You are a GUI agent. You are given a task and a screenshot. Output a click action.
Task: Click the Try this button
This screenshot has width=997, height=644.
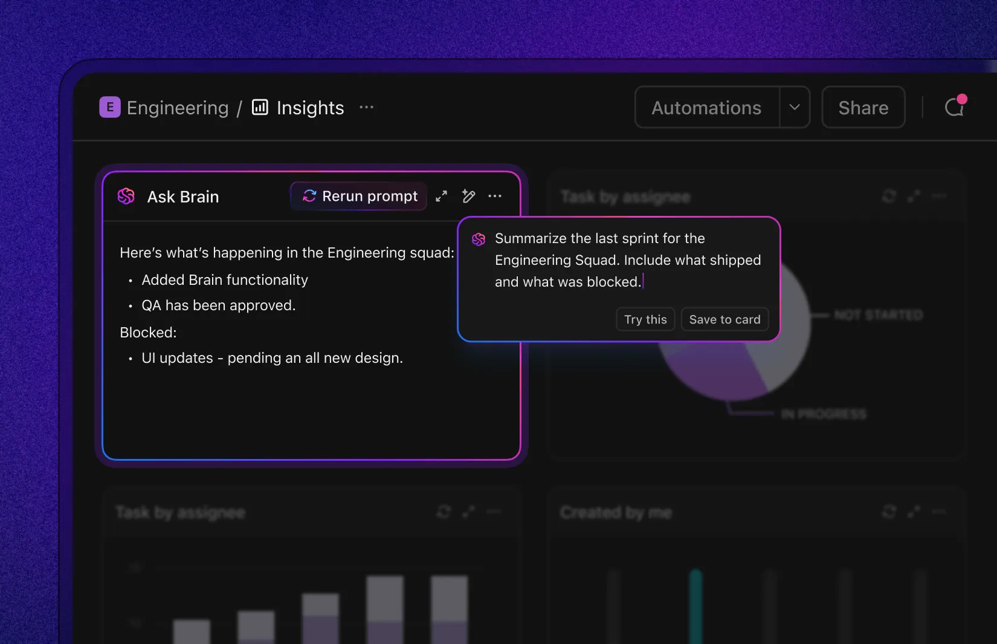click(x=645, y=319)
